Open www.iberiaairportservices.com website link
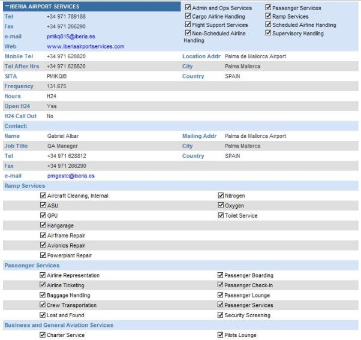This screenshot has width=361, height=340. [86, 46]
